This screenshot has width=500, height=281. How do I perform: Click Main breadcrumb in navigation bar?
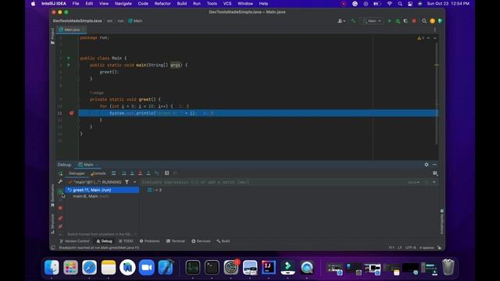pos(135,21)
